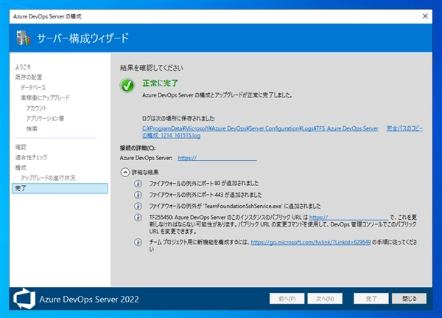This screenshot has height=318, width=442.
Task: Select 検索 step in sidebar
Action: [x=32, y=129]
